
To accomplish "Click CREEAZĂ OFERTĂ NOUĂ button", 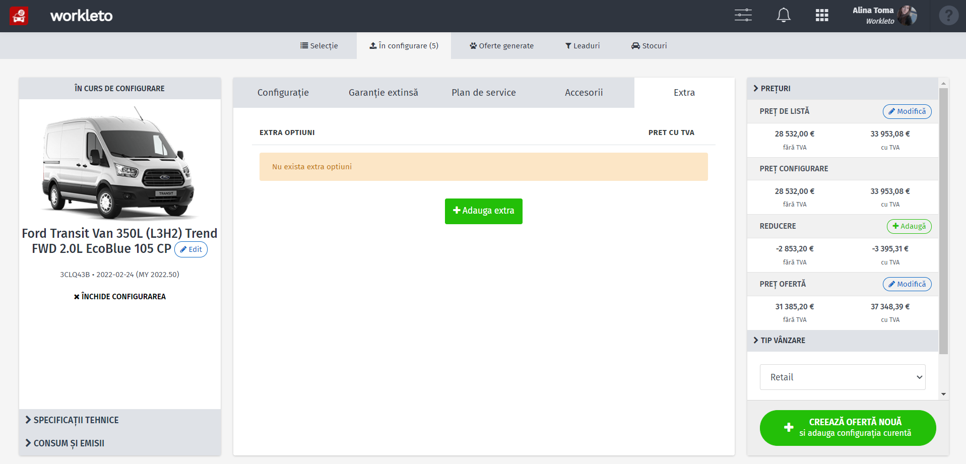I will [848, 428].
